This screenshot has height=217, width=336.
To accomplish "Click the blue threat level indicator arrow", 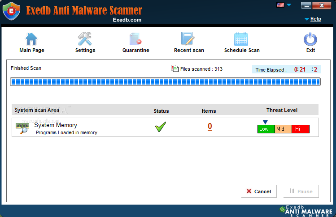I will click(265, 122).
